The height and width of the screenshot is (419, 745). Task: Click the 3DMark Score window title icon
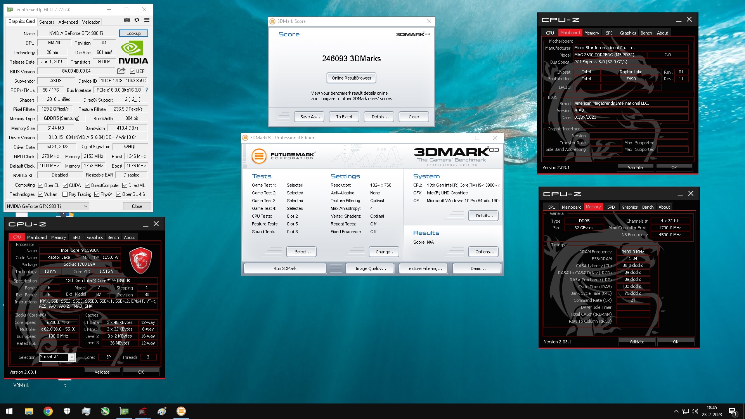273,21
